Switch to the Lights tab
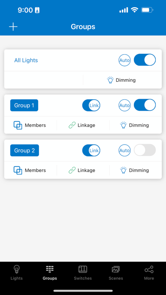This screenshot has height=295, width=166. (x=17, y=273)
